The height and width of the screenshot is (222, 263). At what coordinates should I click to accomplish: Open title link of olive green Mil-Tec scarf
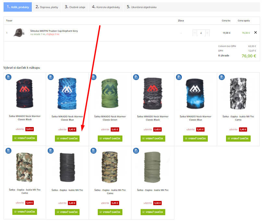pyautogui.click(x=153, y=190)
